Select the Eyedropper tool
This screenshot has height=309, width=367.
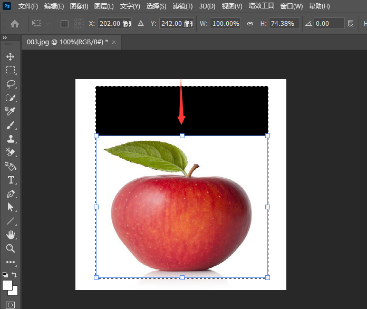tap(11, 111)
